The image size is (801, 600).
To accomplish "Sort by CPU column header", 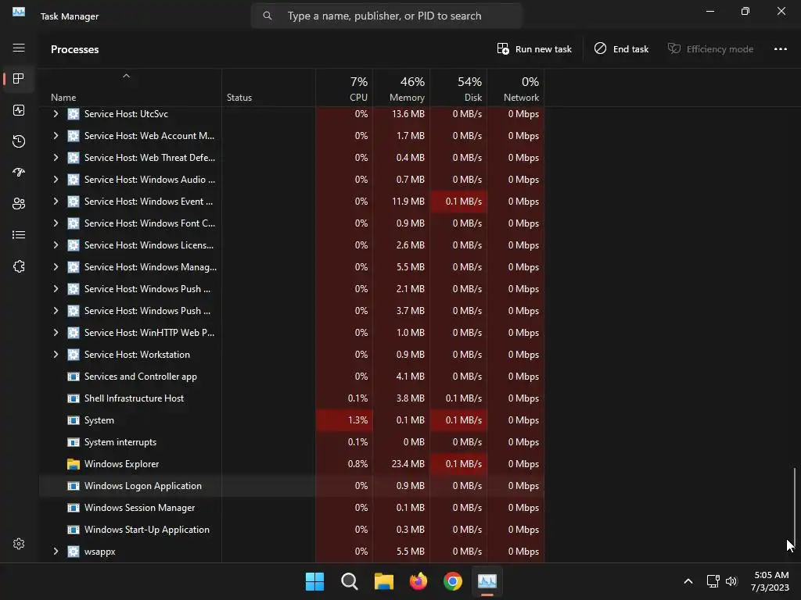I will (344, 89).
